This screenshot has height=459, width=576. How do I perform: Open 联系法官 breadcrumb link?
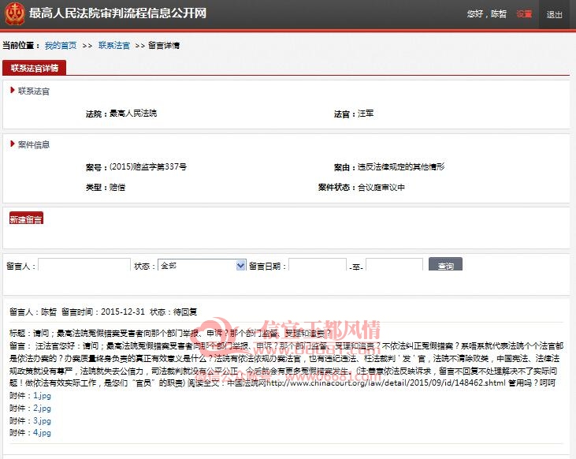(x=114, y=45)
